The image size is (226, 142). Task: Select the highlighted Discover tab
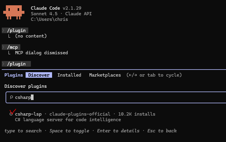point(39,75)
